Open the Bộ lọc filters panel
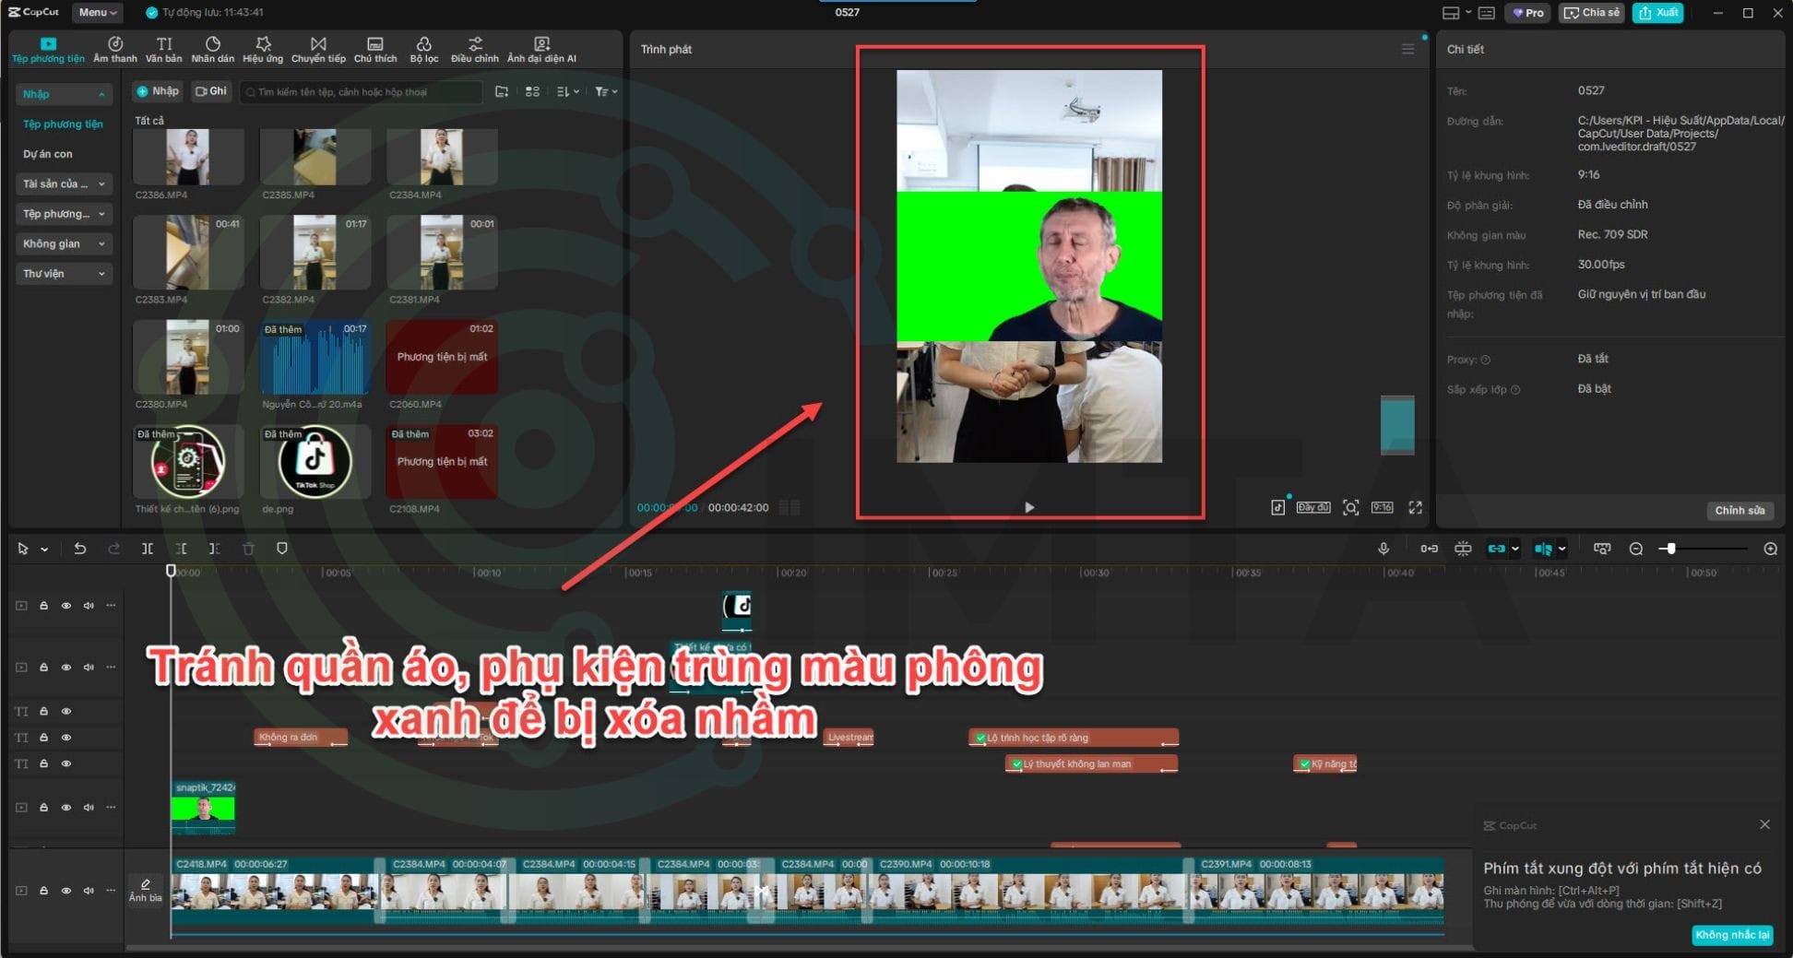This screenshot has height=958, width=1793. pos(424,50)
